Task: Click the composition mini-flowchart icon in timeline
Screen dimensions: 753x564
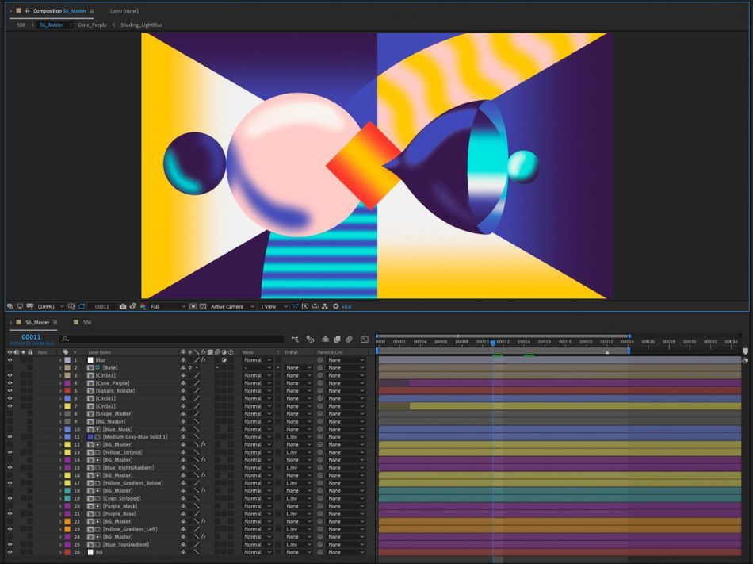Action: 295,340
